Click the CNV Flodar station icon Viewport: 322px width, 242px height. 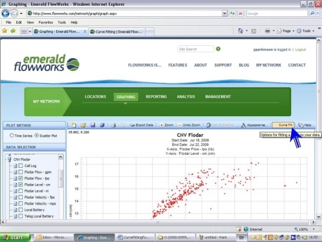tap(10, 159)
